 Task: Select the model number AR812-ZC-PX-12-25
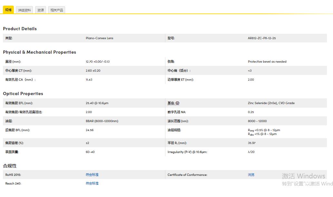coord(262,38)
